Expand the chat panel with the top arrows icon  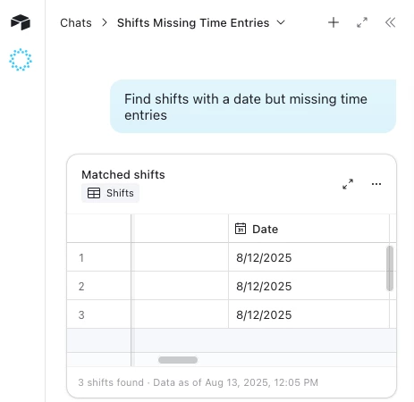coord(362,22)
